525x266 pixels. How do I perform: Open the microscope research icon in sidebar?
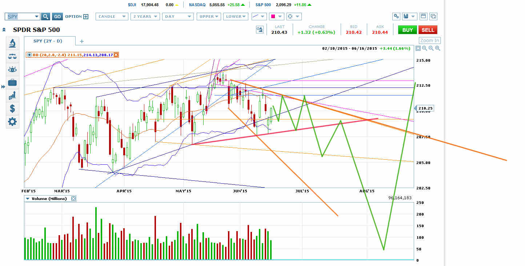coord(12,44)
